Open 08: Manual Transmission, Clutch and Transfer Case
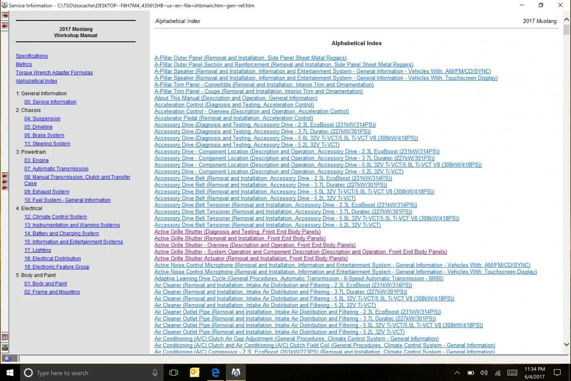 [77, 180]
